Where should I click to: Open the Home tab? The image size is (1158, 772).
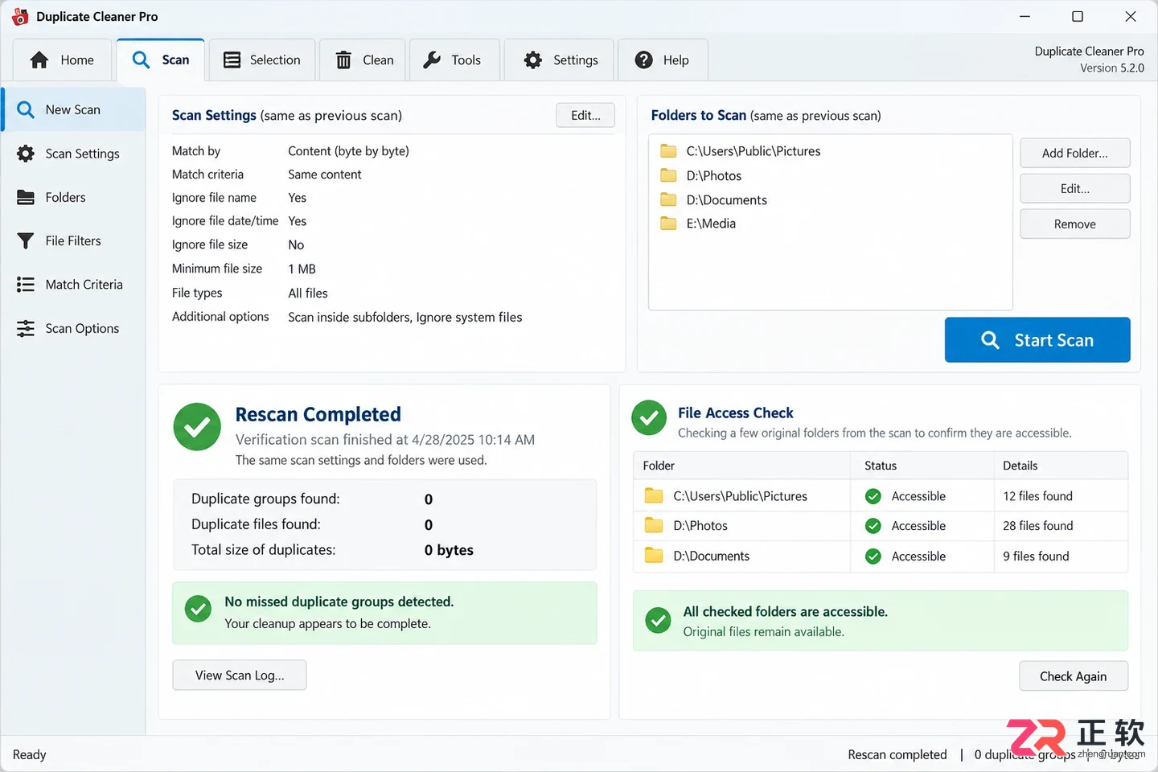[x=62, y=60]
